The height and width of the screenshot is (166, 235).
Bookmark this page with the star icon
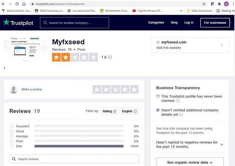(204, 4)
